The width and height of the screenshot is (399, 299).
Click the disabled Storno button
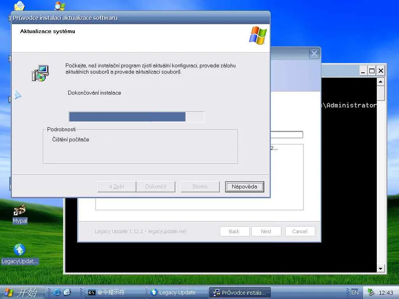[x=200, y=187]
